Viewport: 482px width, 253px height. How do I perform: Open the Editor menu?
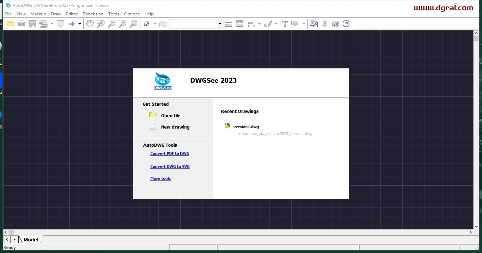[x=72, y=14]
